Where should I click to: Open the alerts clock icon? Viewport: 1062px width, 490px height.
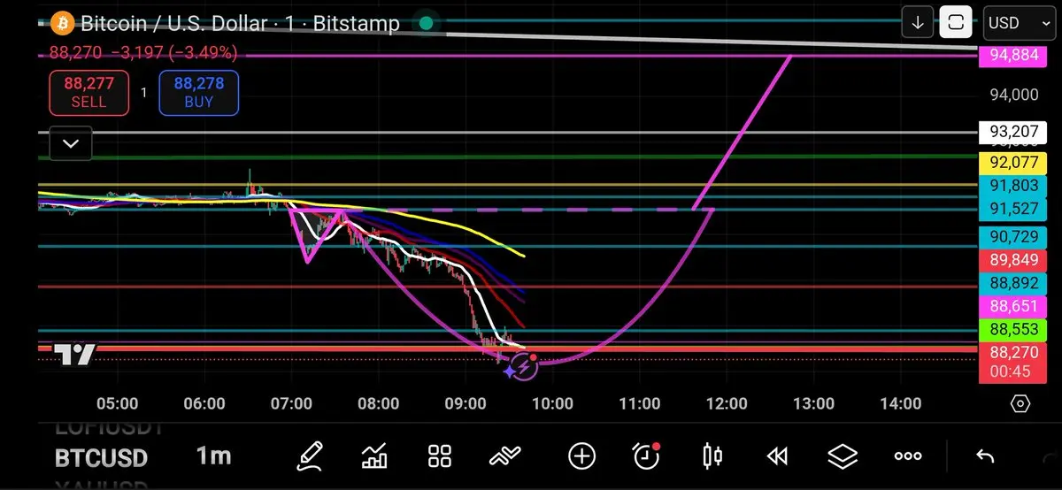(x=647, y=456)
